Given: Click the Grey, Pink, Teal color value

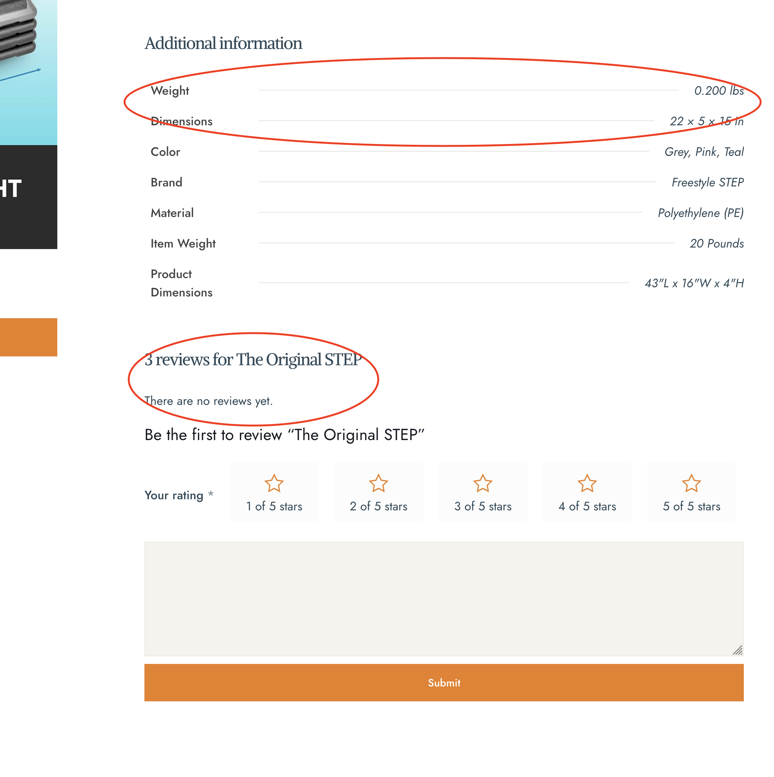Looking at the screenshot, I should (704, 152).
